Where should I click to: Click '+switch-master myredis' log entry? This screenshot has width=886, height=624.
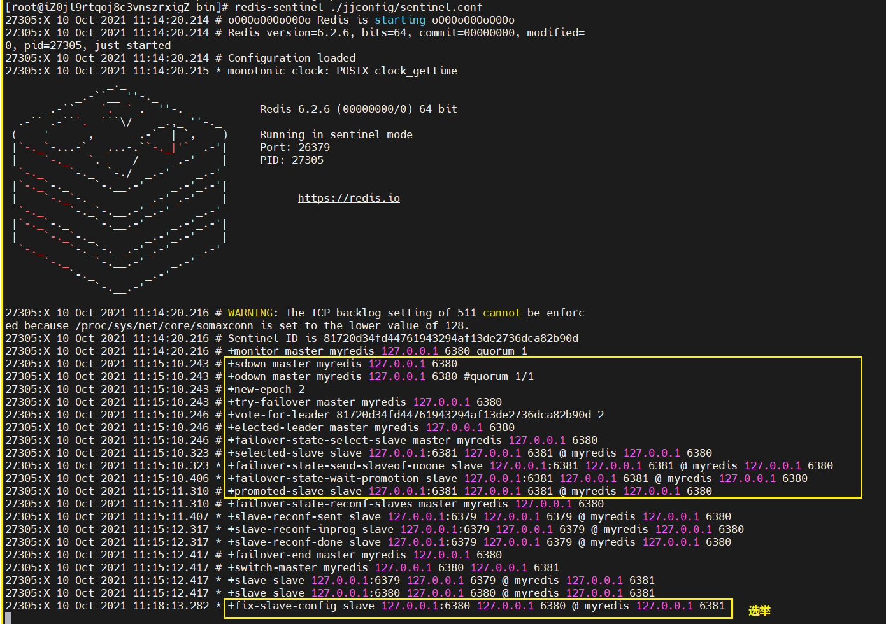click(x=394, y=567)
